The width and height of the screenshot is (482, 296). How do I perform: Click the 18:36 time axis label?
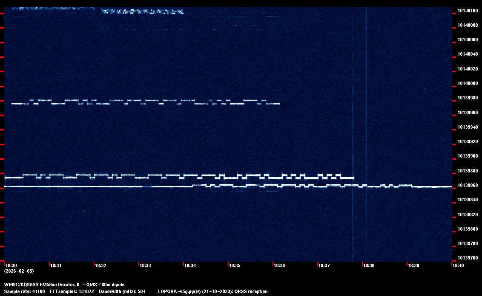click(x=279, y=265)
